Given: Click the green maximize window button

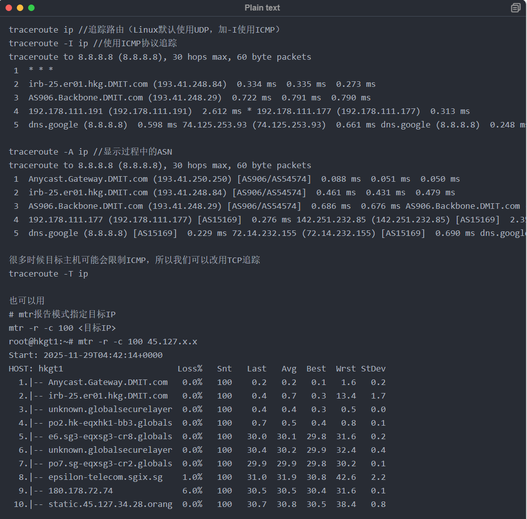Looking at the screenshot, I should pos(31,8).
